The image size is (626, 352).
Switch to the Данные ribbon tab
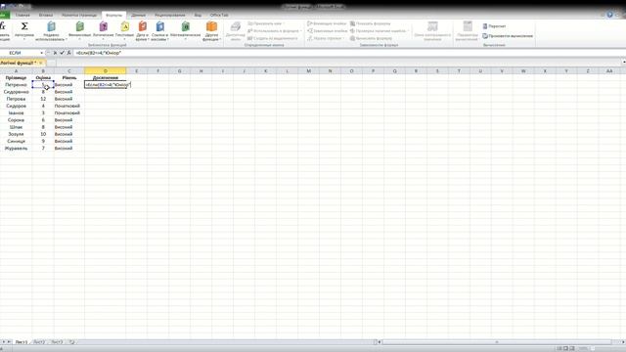[139, 16]
